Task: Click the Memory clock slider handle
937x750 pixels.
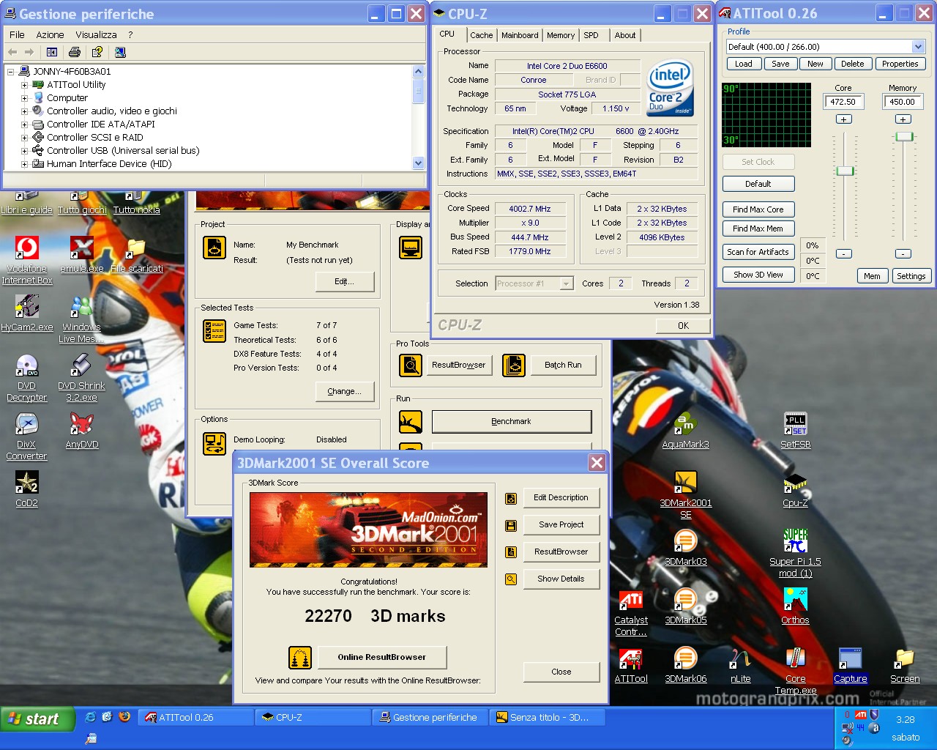Action: [904, 137]
